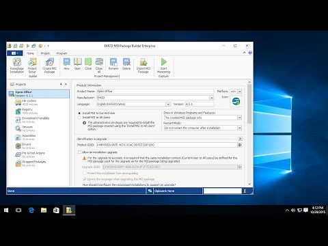Launch Microsoft Edge from the taskbar

click(x=31, y=210)
